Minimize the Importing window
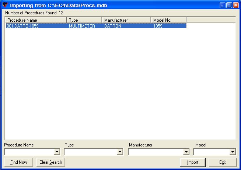 pos(223,6)
